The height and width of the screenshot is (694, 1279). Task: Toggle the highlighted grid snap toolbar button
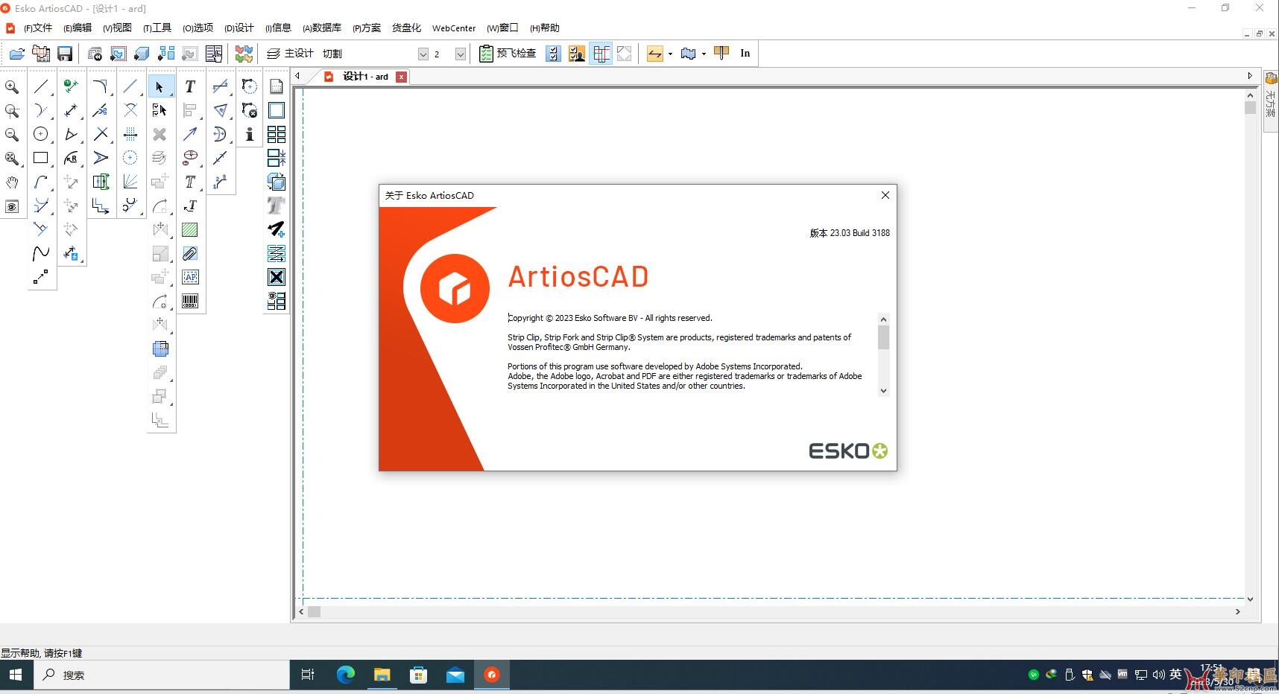(x=601, y=54)
